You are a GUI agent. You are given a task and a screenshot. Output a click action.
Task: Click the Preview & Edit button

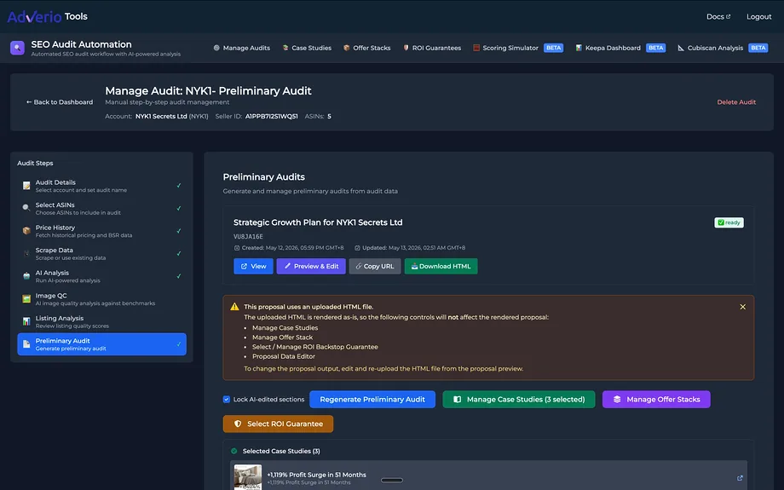[x=311, y=266]
